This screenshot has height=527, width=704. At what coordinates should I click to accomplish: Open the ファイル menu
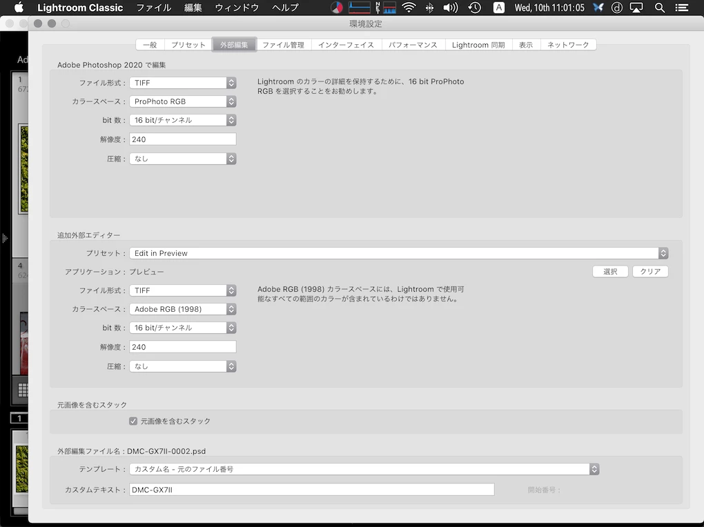[x=153, y=8]
